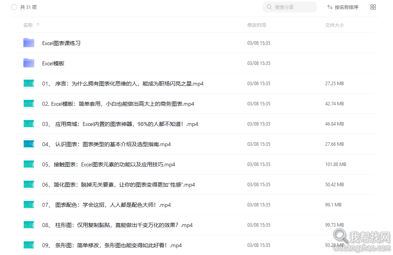This screenshot has width=393, height=255.
Task: Click video icon for 03、应用商城 file
Action: [x=29, y=124]
